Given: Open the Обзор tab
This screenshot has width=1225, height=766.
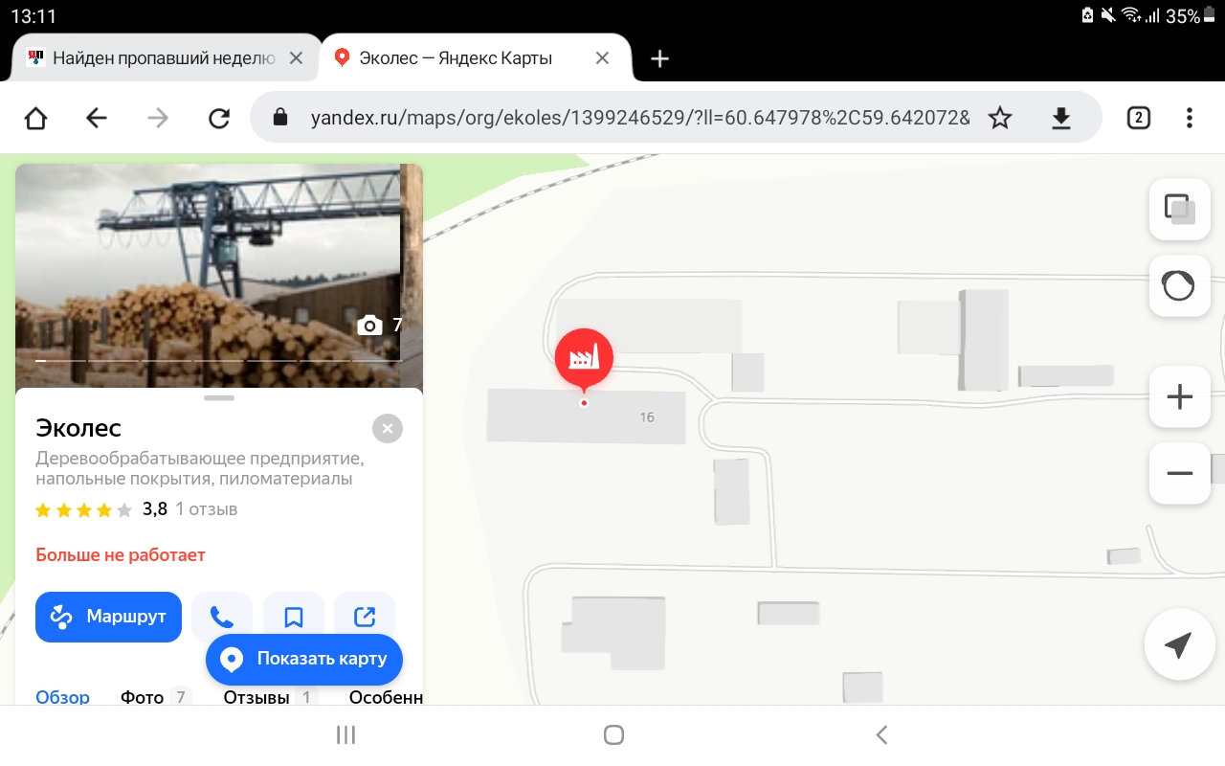Looking at the screenshot, I should pos(63,696).
